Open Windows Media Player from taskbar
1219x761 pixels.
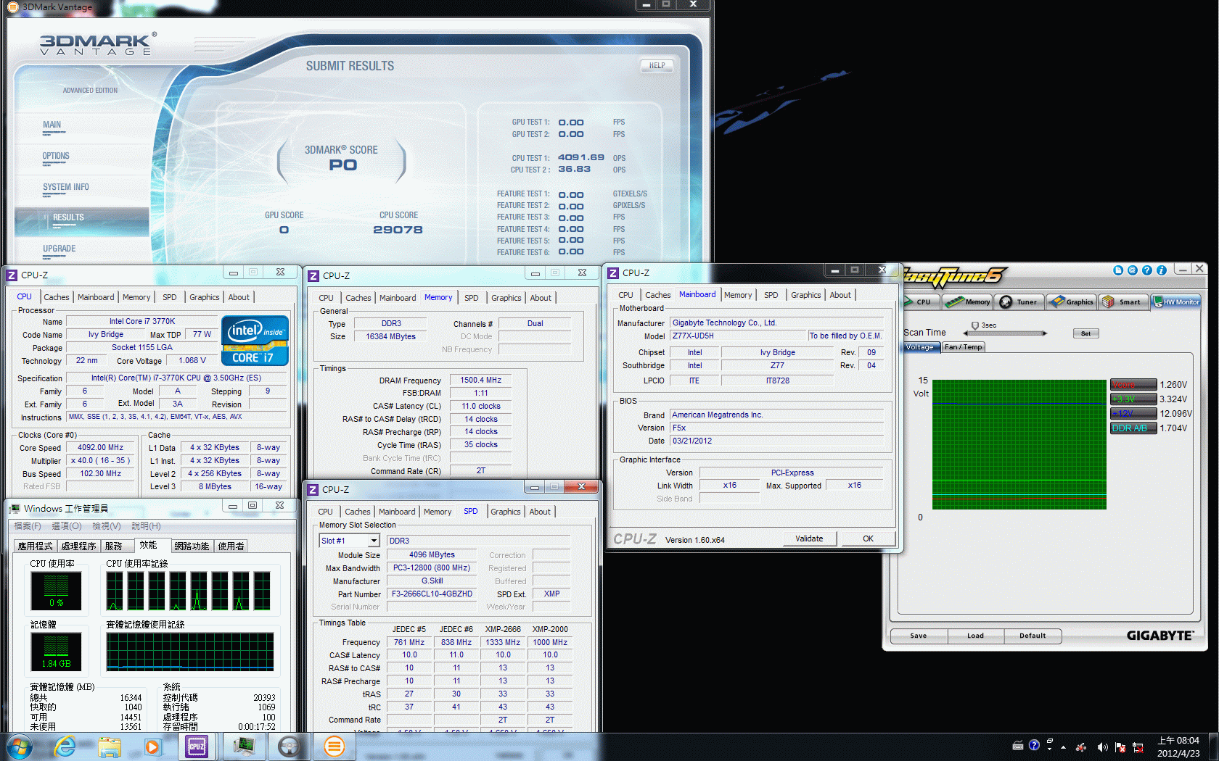tap(152, 747)
